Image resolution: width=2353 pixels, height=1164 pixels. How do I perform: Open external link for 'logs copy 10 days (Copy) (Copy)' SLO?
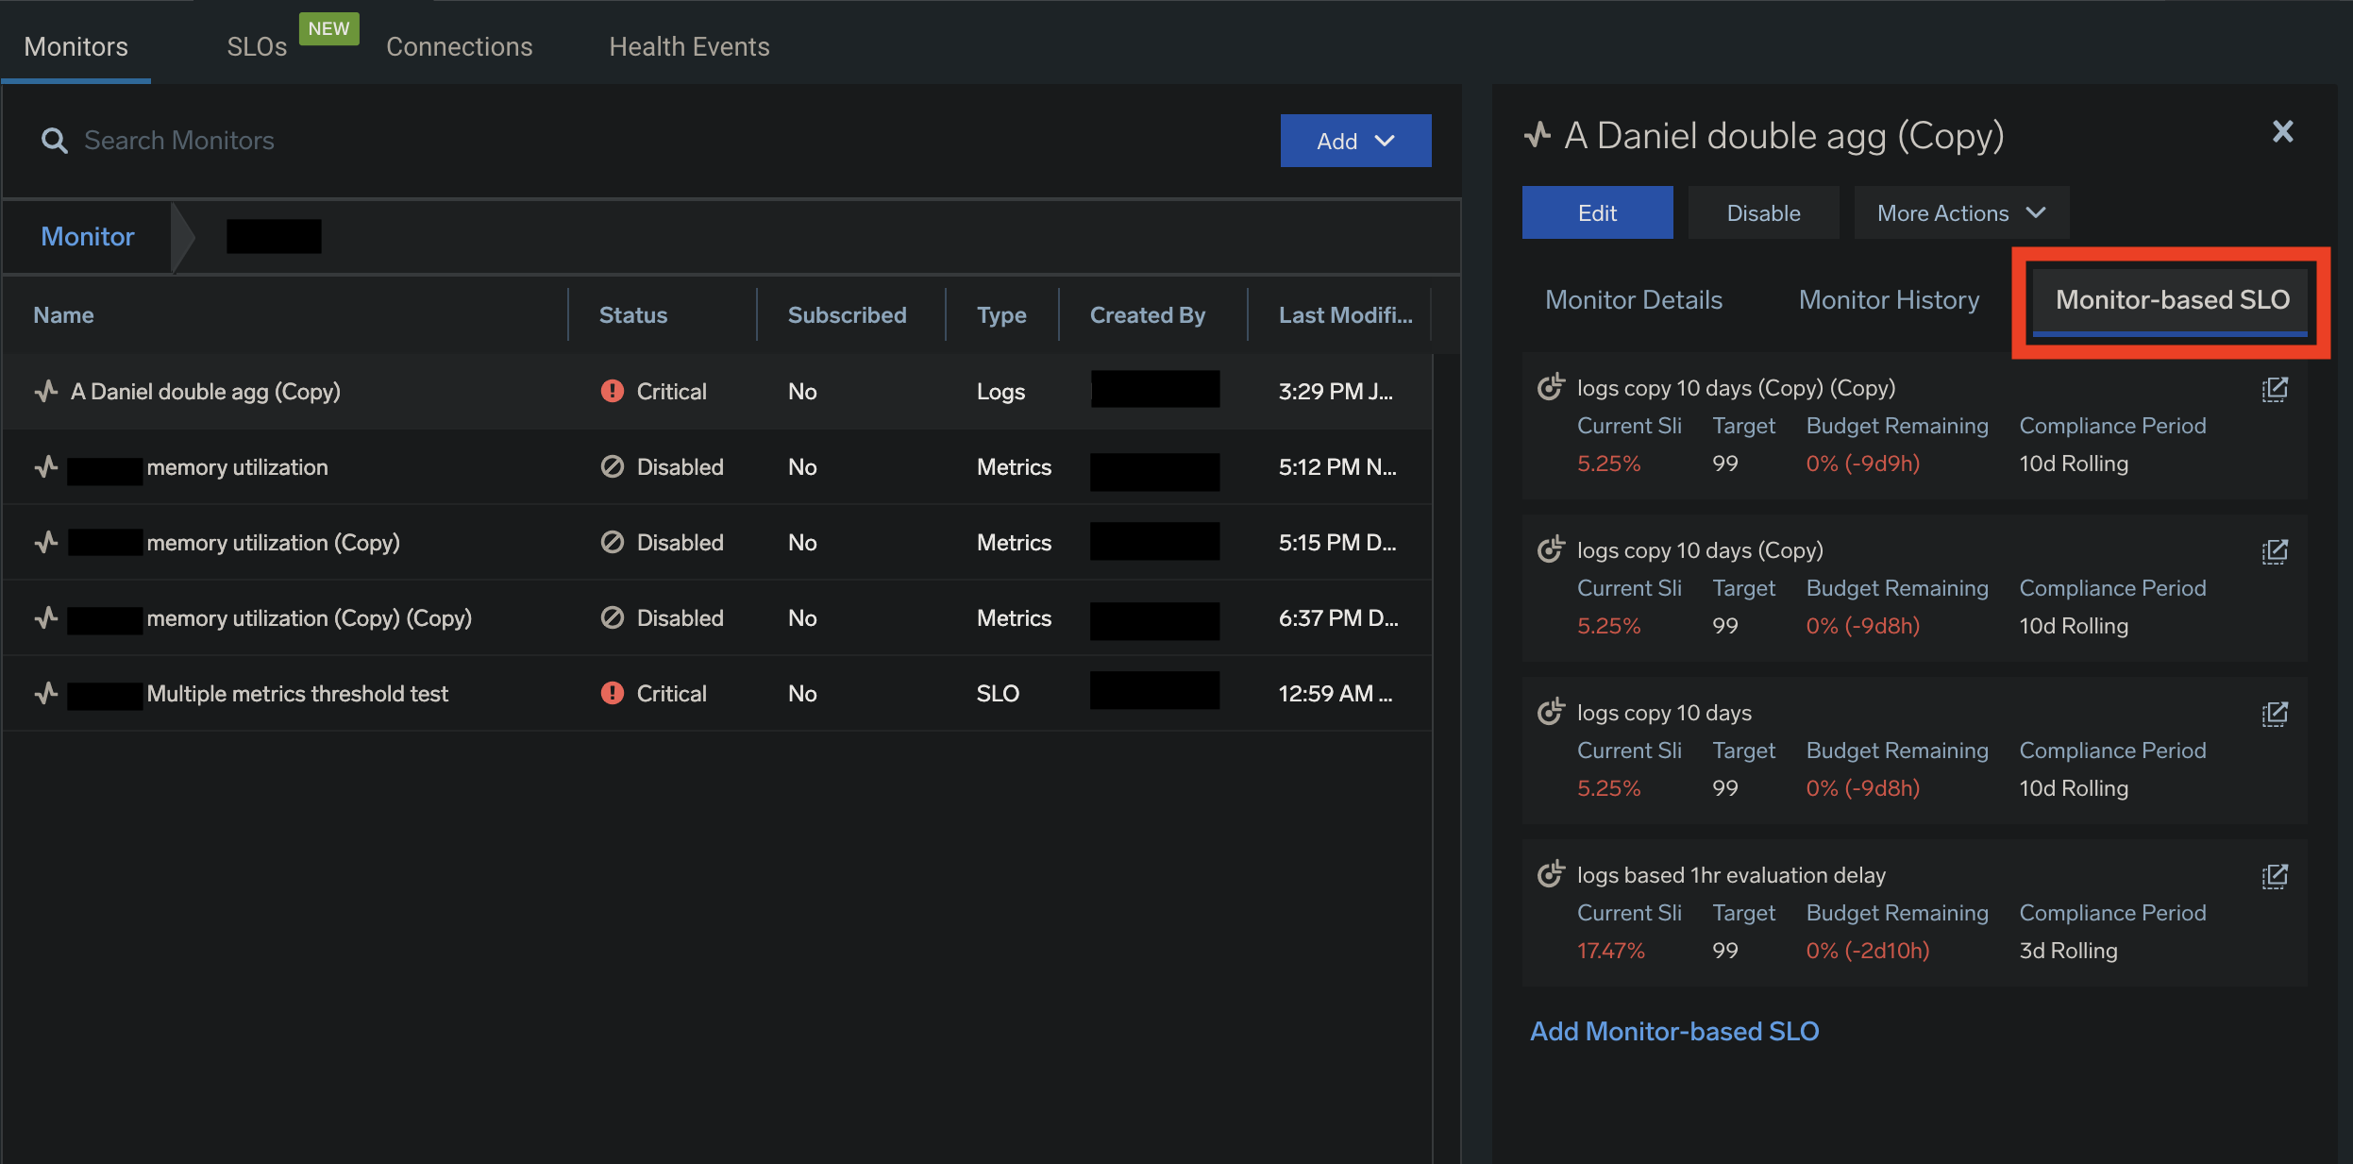click(x=2274, y=389)
